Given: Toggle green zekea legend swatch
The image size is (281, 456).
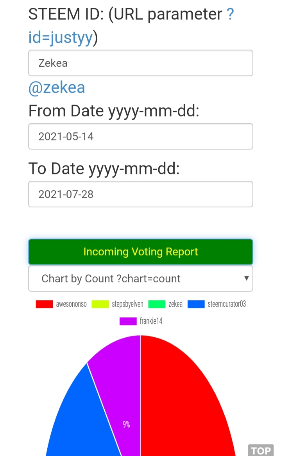Looking at the screenshot, I should click(157, 304).
